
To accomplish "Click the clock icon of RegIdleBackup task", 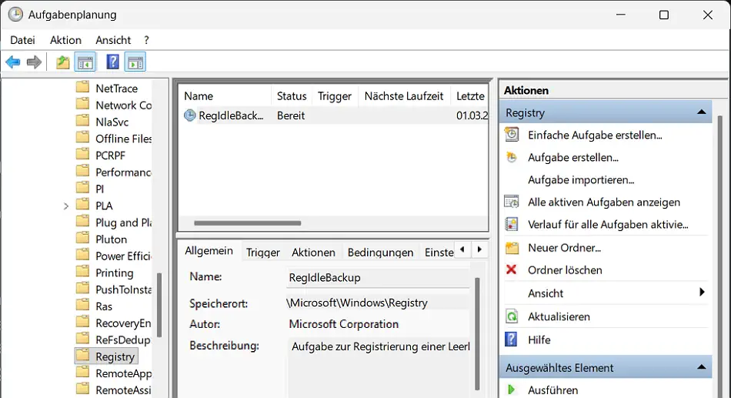I will pos(190,115).
